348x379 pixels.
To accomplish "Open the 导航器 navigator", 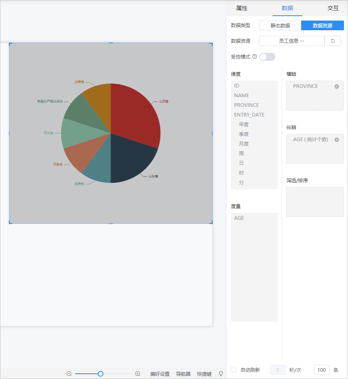I will pyautogui.click(x=183, y=374).
